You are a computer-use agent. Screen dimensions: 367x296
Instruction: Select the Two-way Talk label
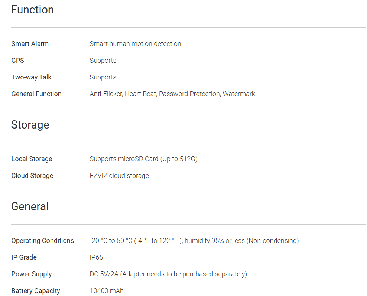[32, 77]
